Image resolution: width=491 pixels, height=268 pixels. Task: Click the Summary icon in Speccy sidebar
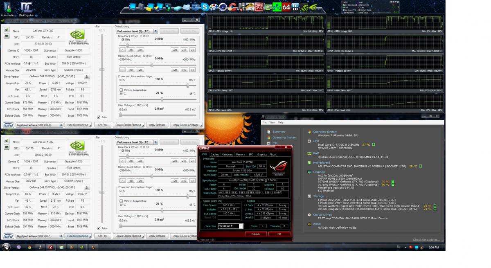point(268,132)
